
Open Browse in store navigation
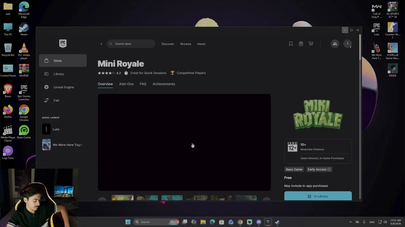click(x=186, y=44)
